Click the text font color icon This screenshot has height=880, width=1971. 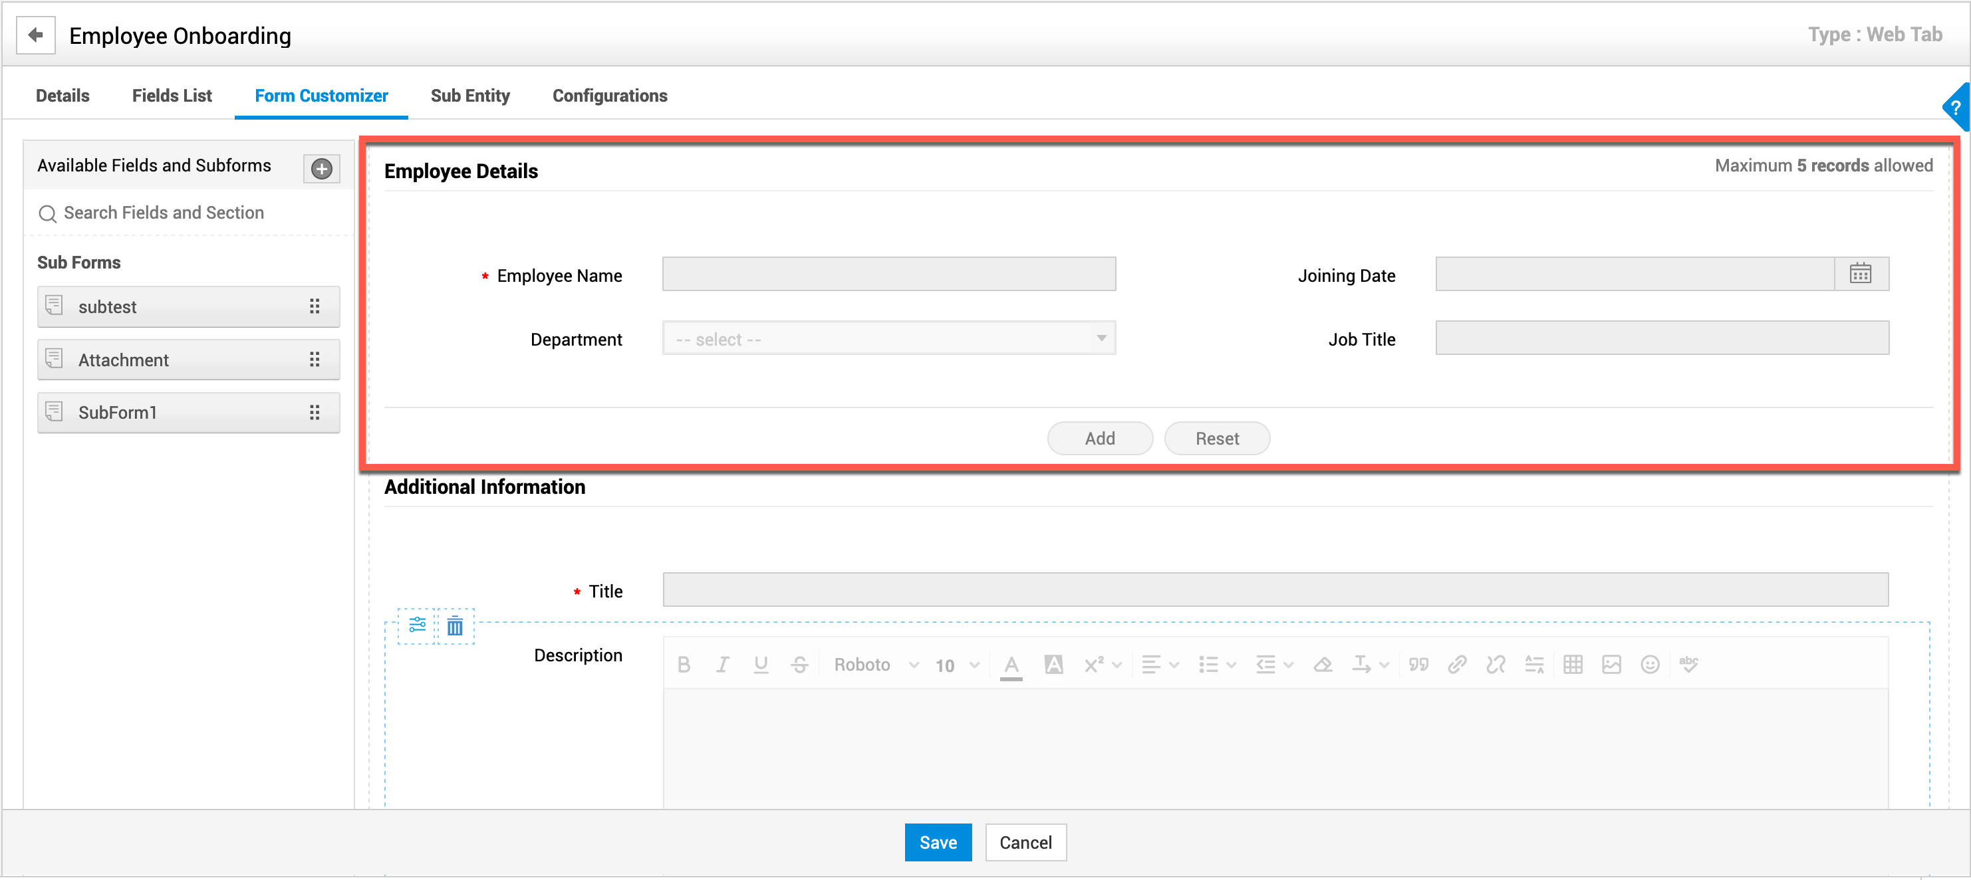1011,665
